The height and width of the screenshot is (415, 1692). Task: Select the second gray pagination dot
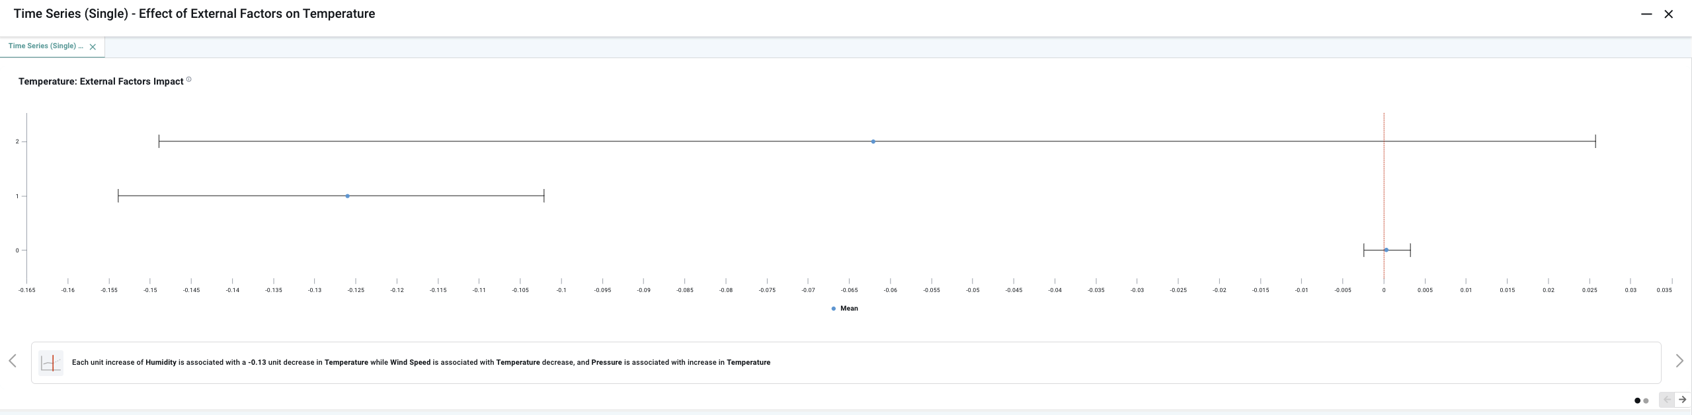[x=1646, y=400]
